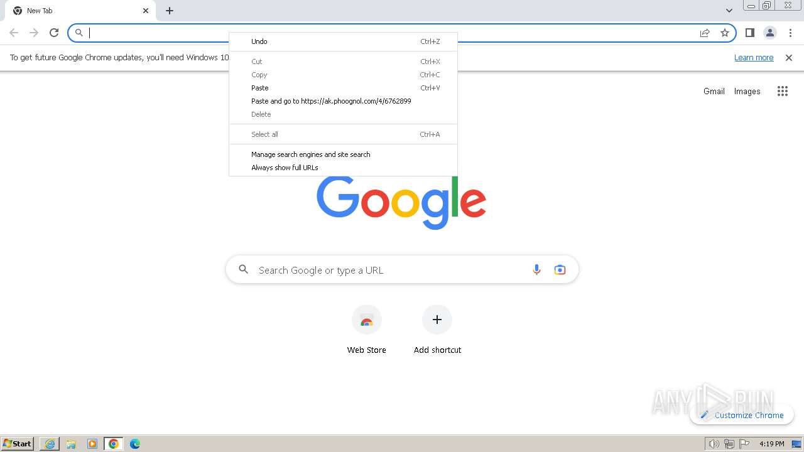Click the search box magnifier icon

click(244, 270)
